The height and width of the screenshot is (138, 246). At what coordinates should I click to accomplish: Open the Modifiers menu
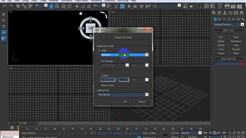54,1
